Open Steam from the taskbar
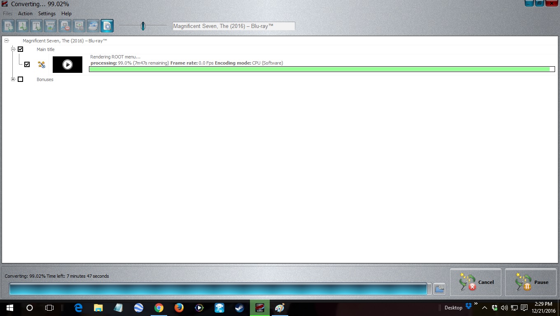The width and height of the screenshot is (560, 316). [x=239, y=308]
